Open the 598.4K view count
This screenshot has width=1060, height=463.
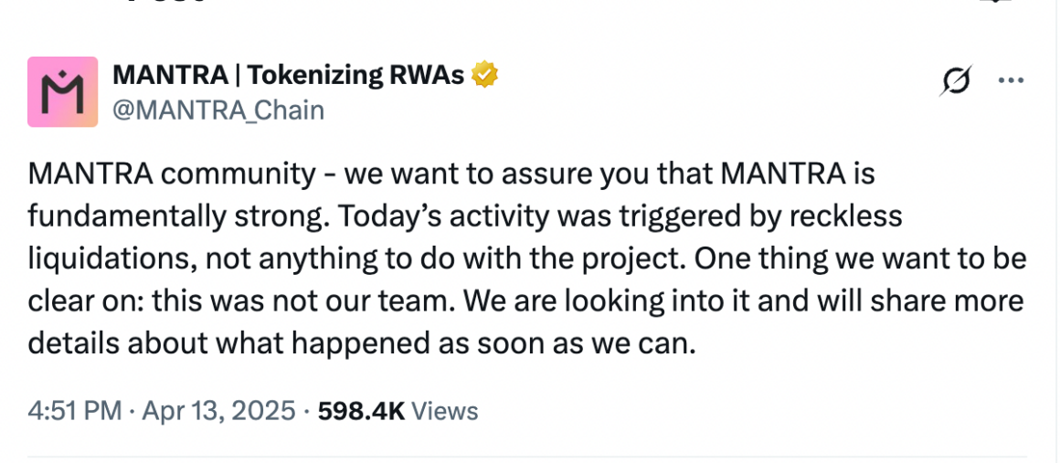tap(361, 411)
